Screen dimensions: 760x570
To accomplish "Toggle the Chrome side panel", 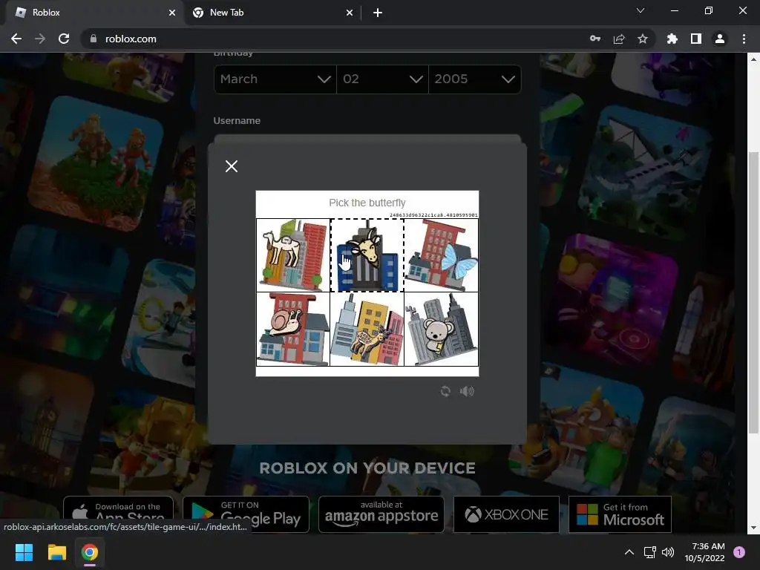I will [x=696, y=39].
